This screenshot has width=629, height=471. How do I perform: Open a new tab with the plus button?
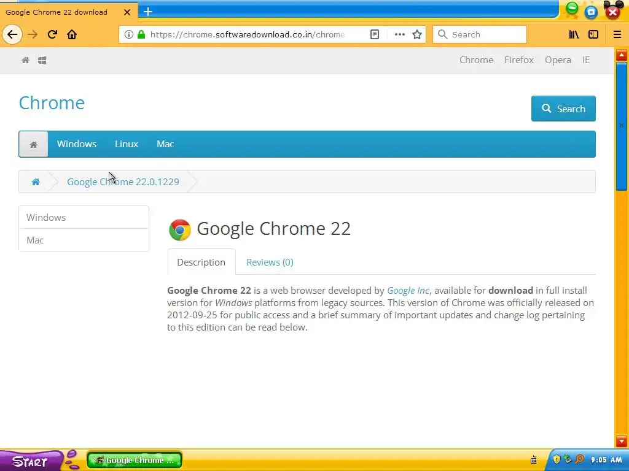pos(148,12)
